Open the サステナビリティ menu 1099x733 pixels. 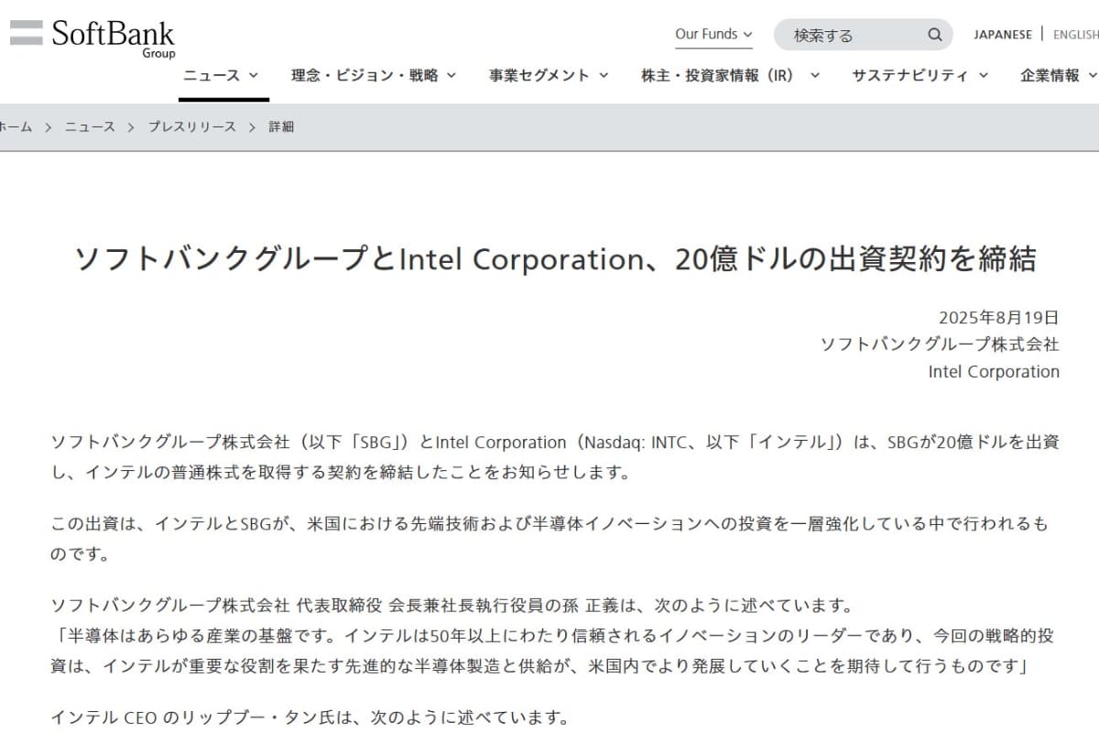[919, 75]
